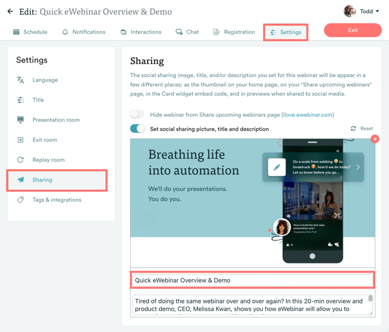Go to the Chat tab

click(x=187, y=32)
